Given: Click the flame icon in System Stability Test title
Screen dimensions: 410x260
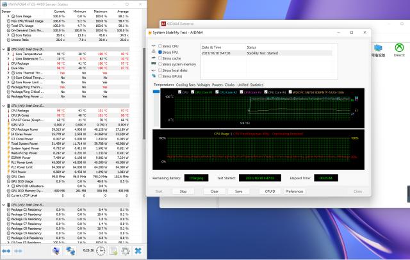Looking at the screenshot, I should pyautogui.click(x=150, y=33).
